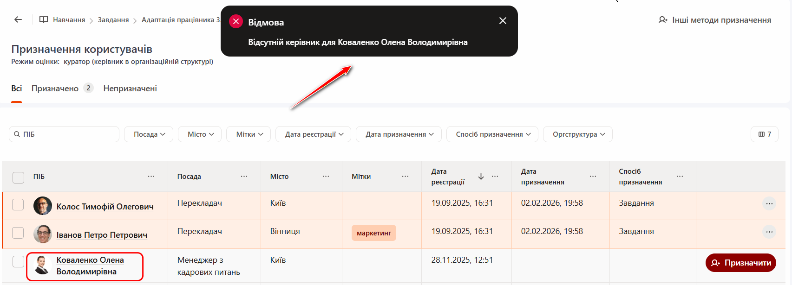The image size is (792, 285).
Task: Switch to the Непризначені tab
Action: point(130,89)
